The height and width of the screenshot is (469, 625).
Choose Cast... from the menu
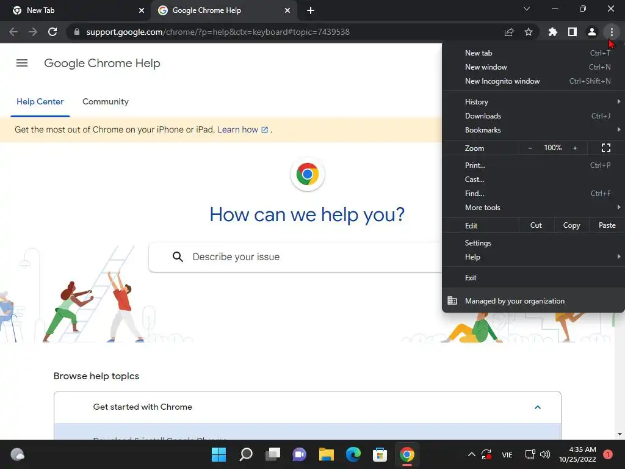tap(533, 180)
